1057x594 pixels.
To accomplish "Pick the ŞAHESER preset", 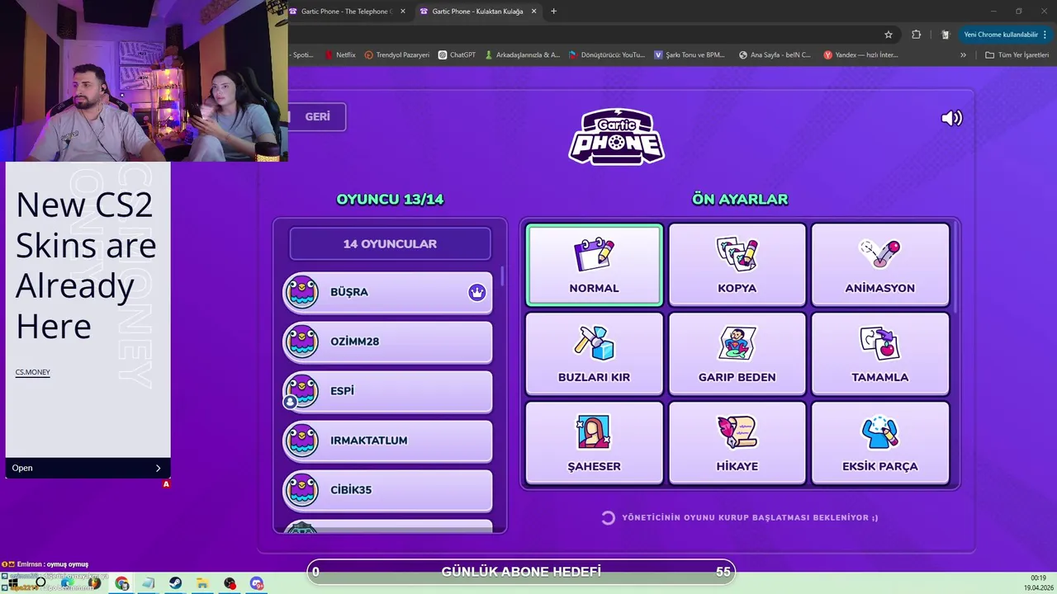I will tap(594, 442).
